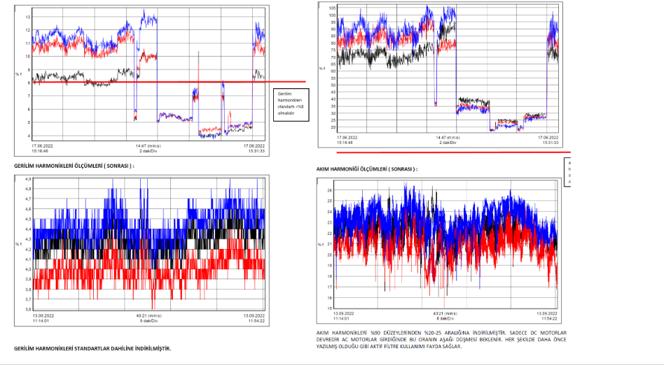The image size is (664, 365).
Task: Select the after-current chart with 15–26 scale
Action: point(439,251)
